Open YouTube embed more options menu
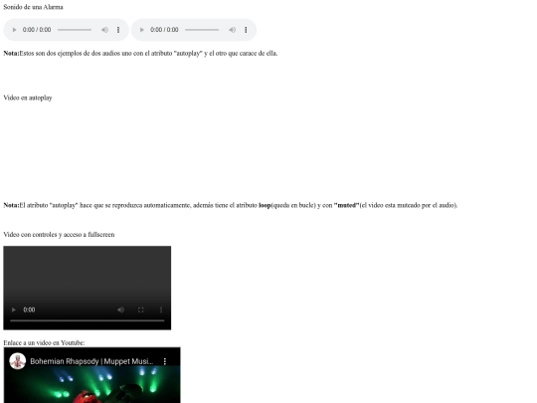 coord(165,361)
